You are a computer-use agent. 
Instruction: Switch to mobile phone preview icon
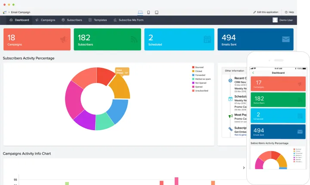149,12
